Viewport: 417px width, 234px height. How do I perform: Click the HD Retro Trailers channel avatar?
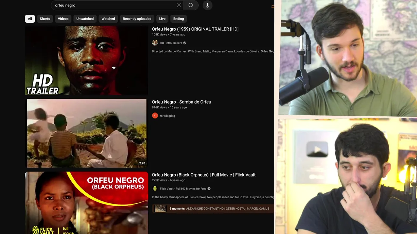tap(155, 43)
